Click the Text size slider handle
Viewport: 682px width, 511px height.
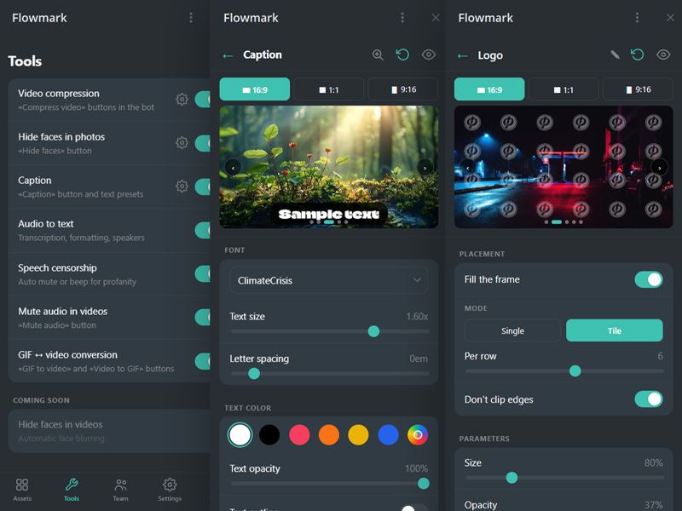coord(373,331)
